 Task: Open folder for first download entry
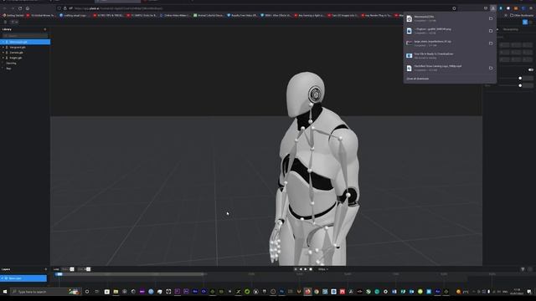pyautogui.click(x=491, y=18)
